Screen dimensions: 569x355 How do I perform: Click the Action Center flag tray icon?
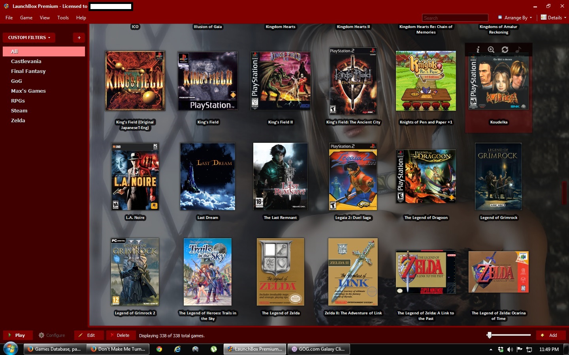[520, 349]
